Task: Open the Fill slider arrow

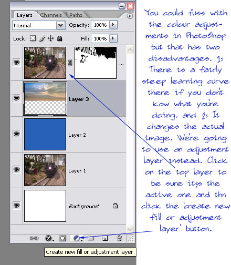Action: pos(113,38)
